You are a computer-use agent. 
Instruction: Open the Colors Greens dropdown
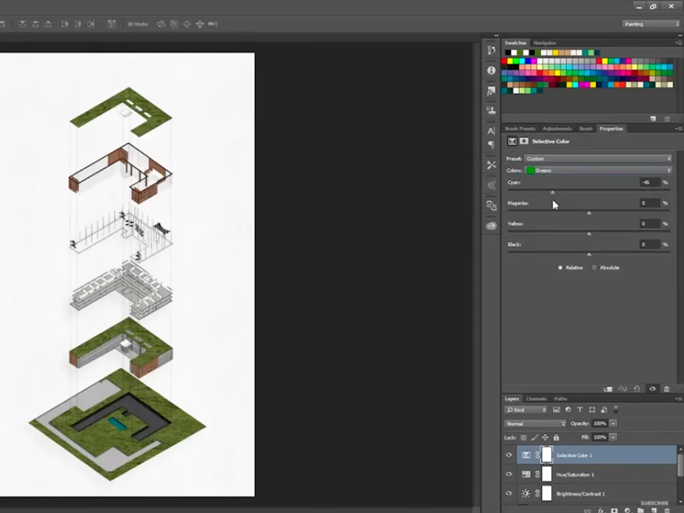598,170
